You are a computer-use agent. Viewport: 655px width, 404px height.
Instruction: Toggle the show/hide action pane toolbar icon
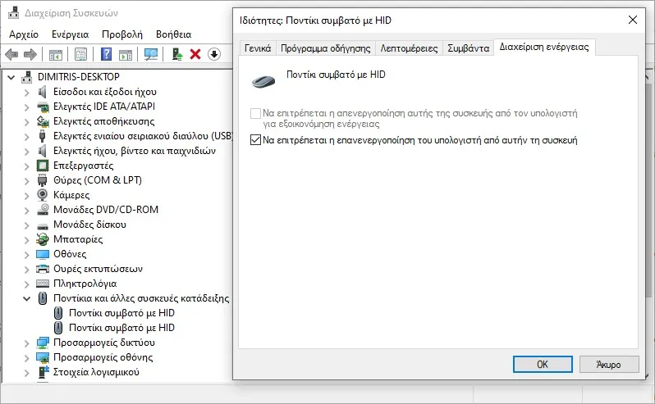coord(126,54)
